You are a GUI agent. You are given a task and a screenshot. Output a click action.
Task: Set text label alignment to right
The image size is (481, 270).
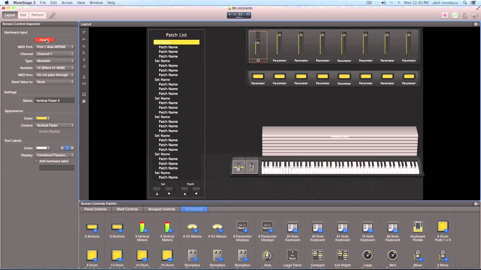point(72,148)
